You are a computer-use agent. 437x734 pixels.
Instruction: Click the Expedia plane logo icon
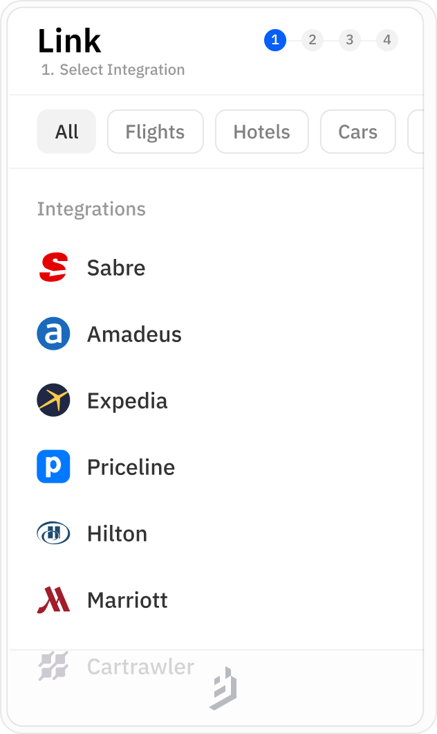click(x=53, y=401)
